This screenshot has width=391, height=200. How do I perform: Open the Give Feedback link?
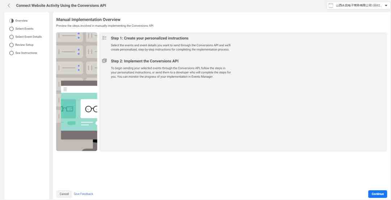84,194
